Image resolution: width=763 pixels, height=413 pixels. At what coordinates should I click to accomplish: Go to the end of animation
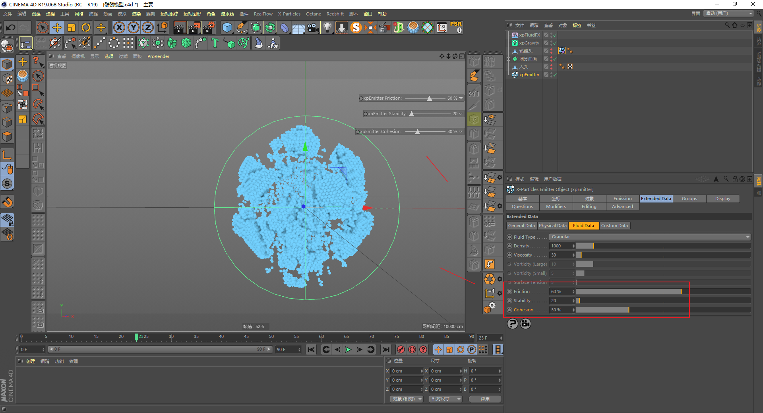[x=385, y=349]
